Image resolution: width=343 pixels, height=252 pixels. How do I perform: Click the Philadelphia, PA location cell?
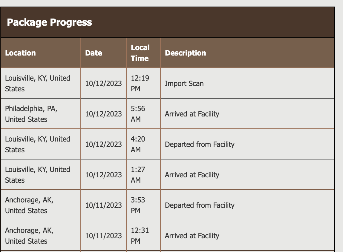31,114
